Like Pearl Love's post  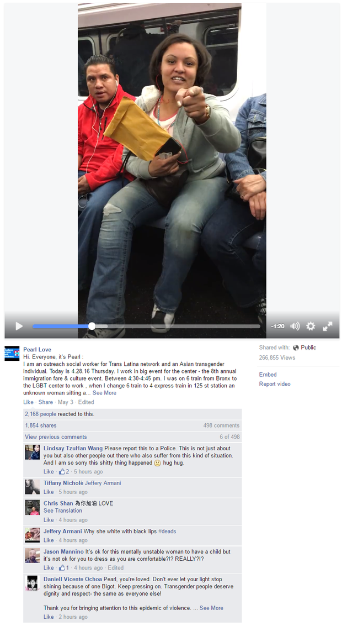(x=28, y=402)
